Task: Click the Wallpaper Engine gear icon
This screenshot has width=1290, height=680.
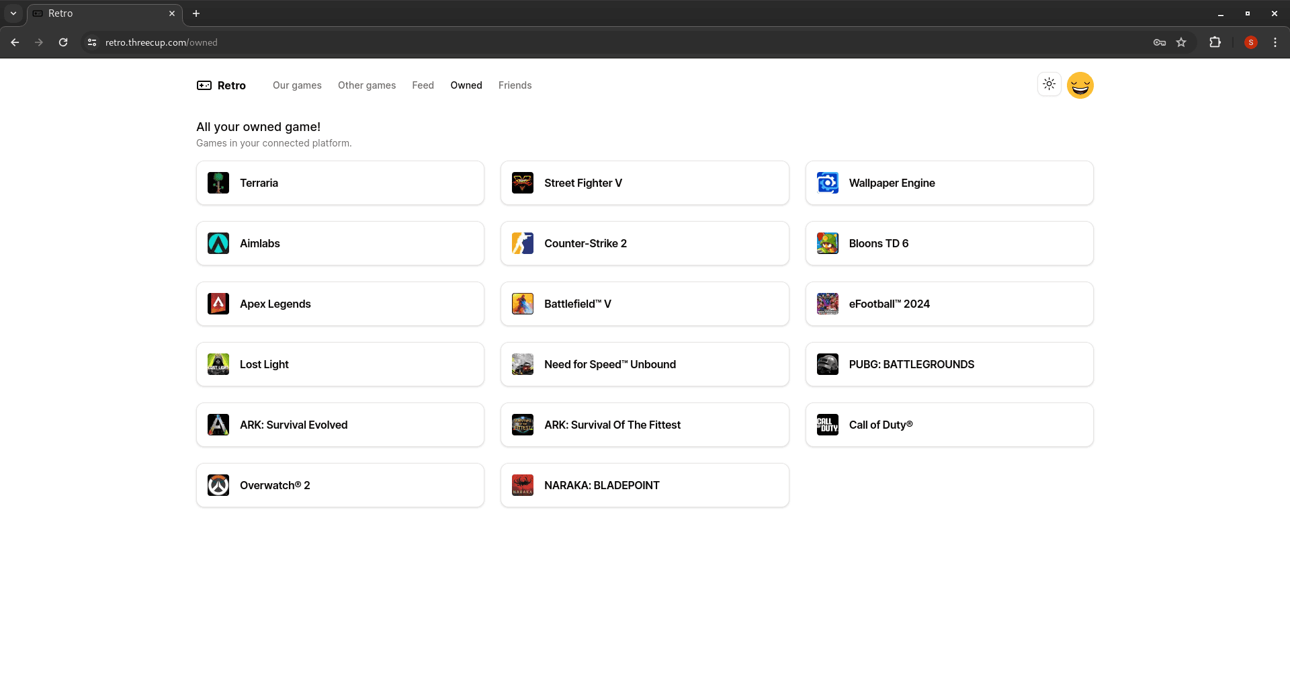Action: click(x=828, y=183)
